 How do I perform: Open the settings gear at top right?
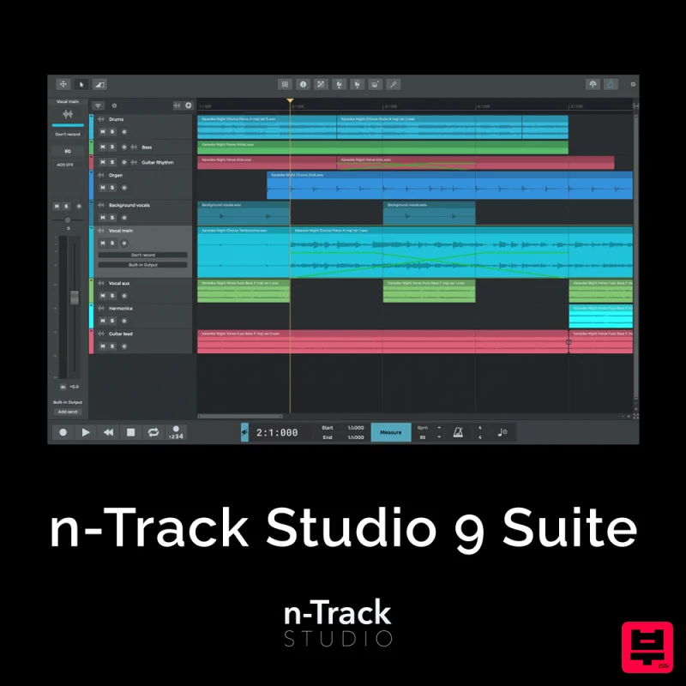click(x=633, y=84)
